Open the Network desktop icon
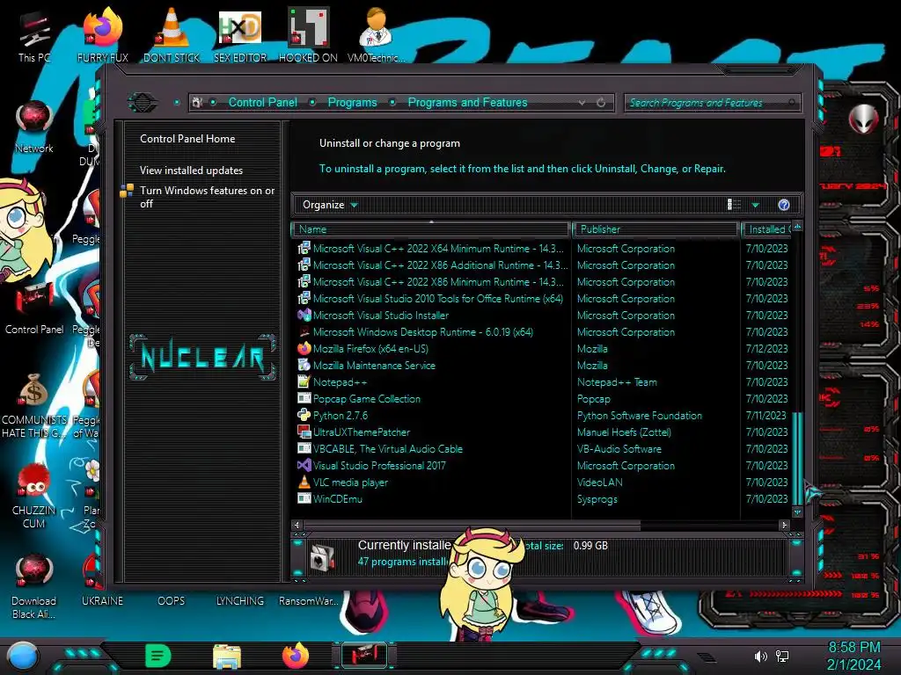The width and height of the screenshot is (901, 675). [x=34, y=127]
